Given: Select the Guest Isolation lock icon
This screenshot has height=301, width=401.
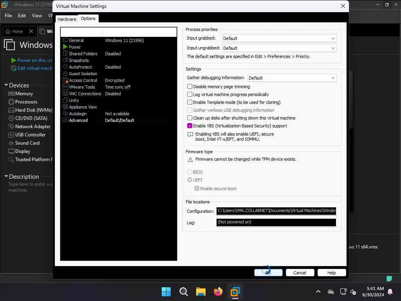Looking at the screenshot, I should point(65,73).
